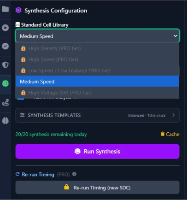Pick the High Speed (PRO tier) option

(97, 59)
